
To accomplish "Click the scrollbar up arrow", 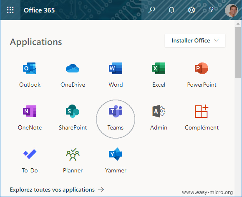I will click(x=238, y=24).
